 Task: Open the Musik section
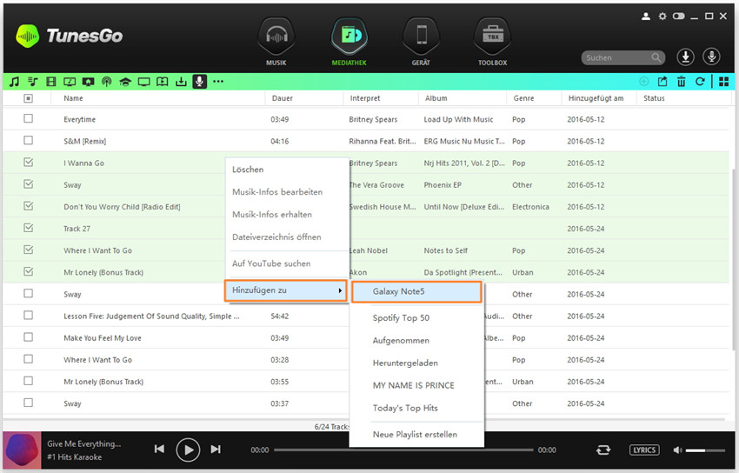click(276, 42)
